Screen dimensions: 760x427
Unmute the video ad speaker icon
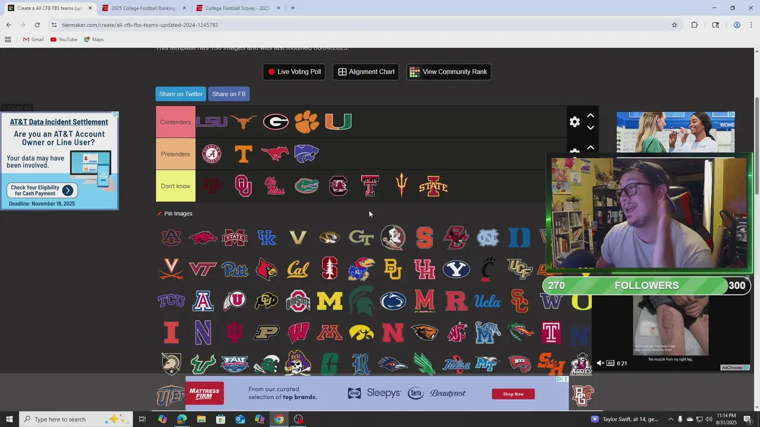coord(600,363)
